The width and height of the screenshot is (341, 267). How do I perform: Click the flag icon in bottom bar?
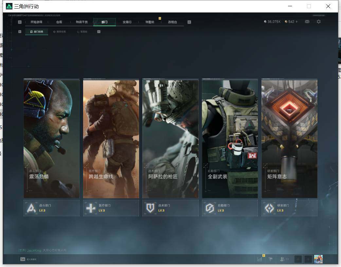click(271, 259)
